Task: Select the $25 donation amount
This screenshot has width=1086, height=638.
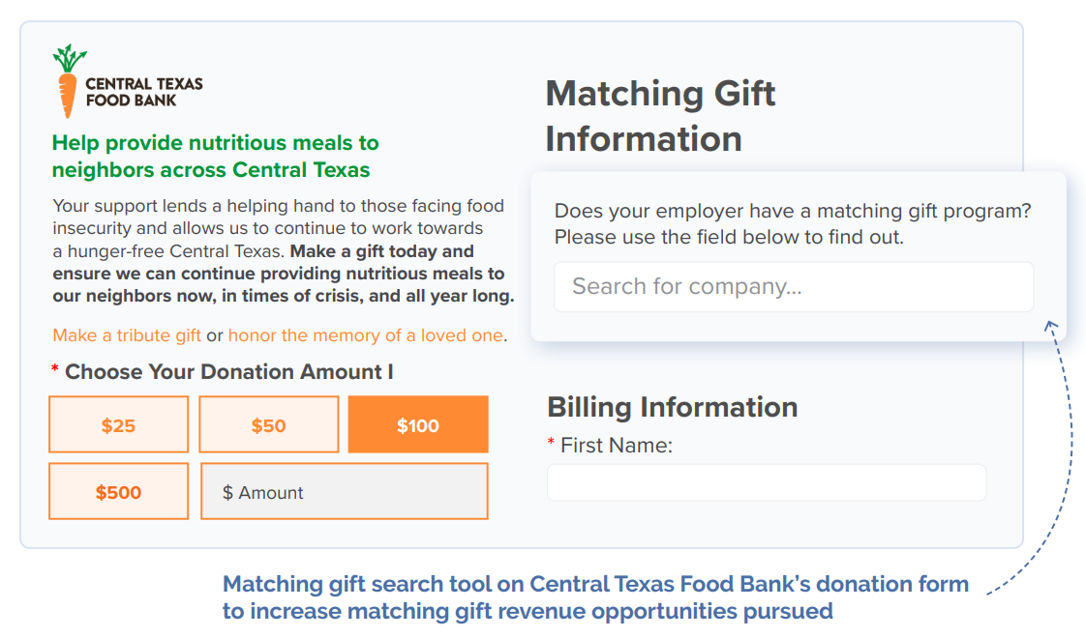Action: (x=118, y=423)
